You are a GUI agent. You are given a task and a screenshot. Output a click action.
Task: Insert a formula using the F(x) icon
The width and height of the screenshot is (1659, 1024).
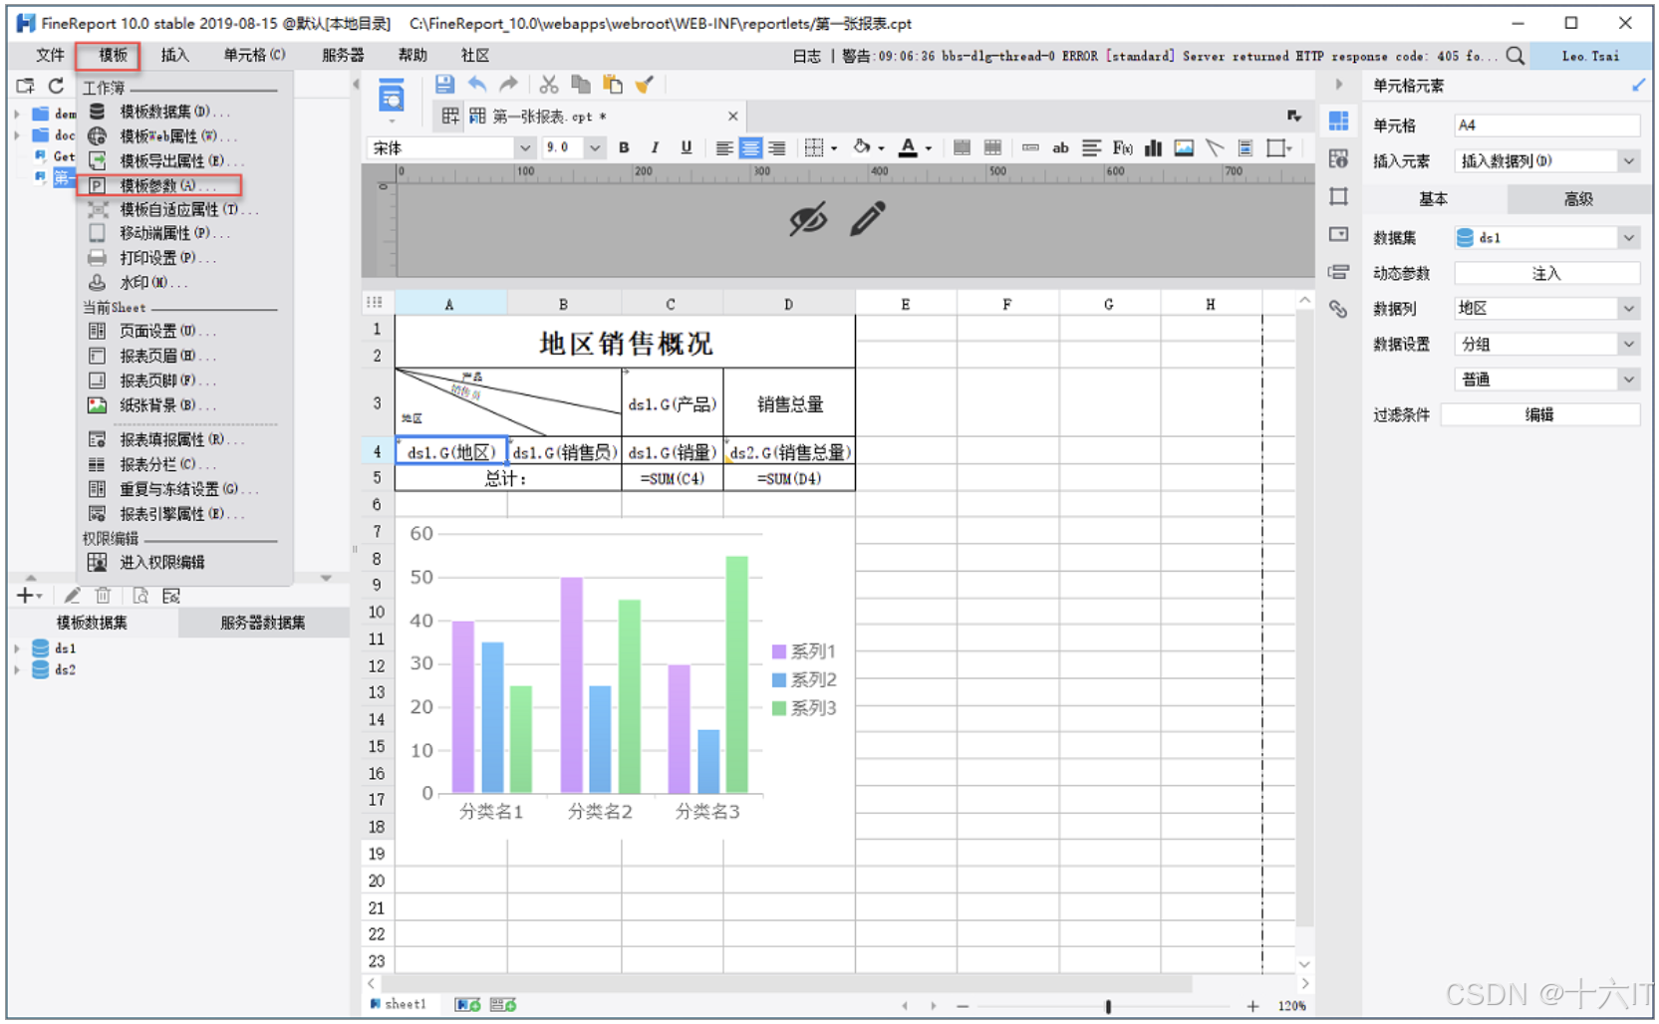pos(1122,148)
